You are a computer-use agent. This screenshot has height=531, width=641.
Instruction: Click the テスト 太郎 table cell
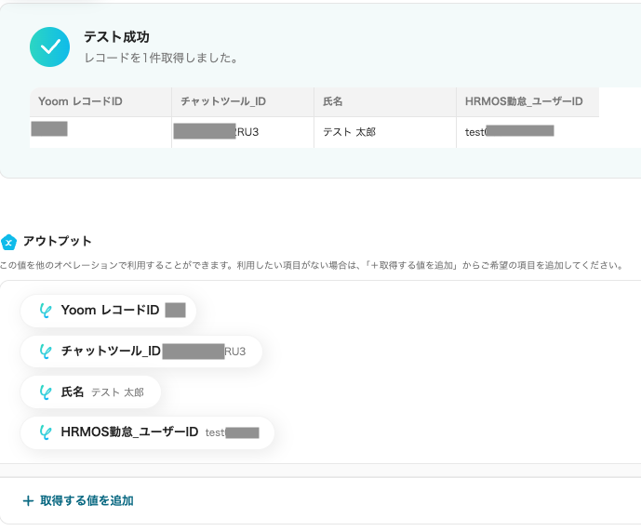tap(385, 132)
